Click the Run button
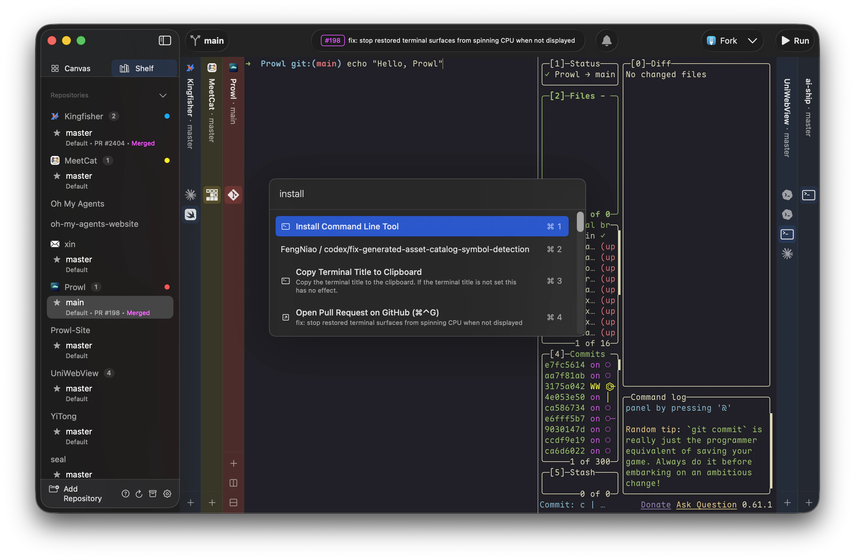The image size is (855, 560). (x=795, y=41)
